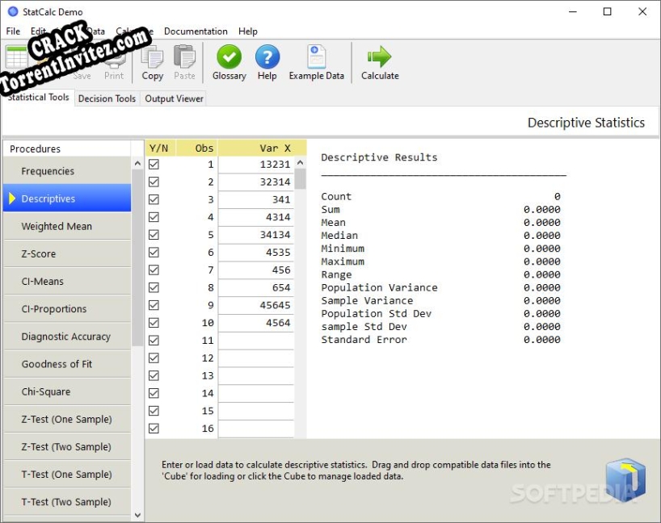Open the Data menu
The image size is (661, 523).
coord(95,31)
